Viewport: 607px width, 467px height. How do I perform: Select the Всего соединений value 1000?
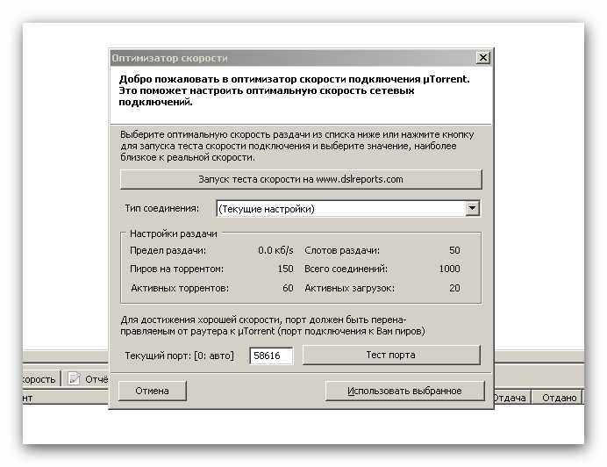[449, 269]
